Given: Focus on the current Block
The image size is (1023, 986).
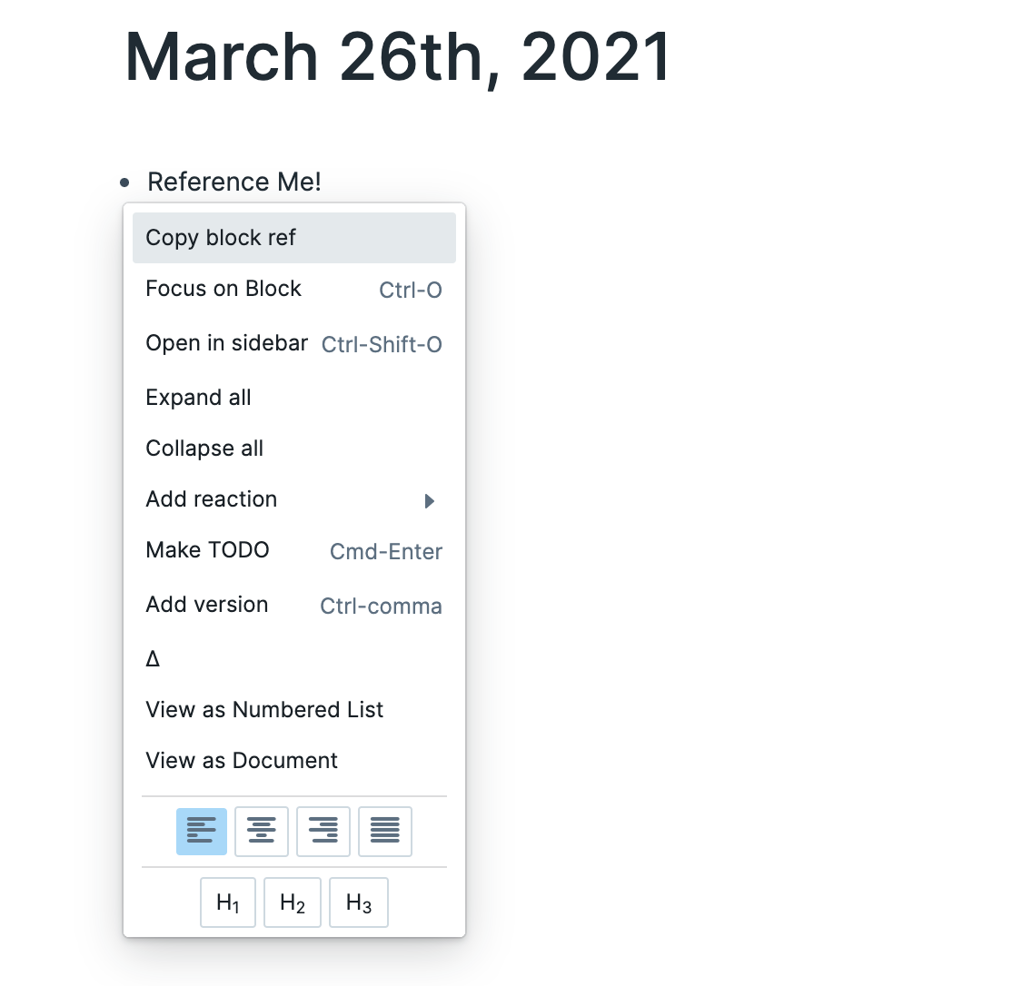Looking at the screenshot, I should point(223,288).
